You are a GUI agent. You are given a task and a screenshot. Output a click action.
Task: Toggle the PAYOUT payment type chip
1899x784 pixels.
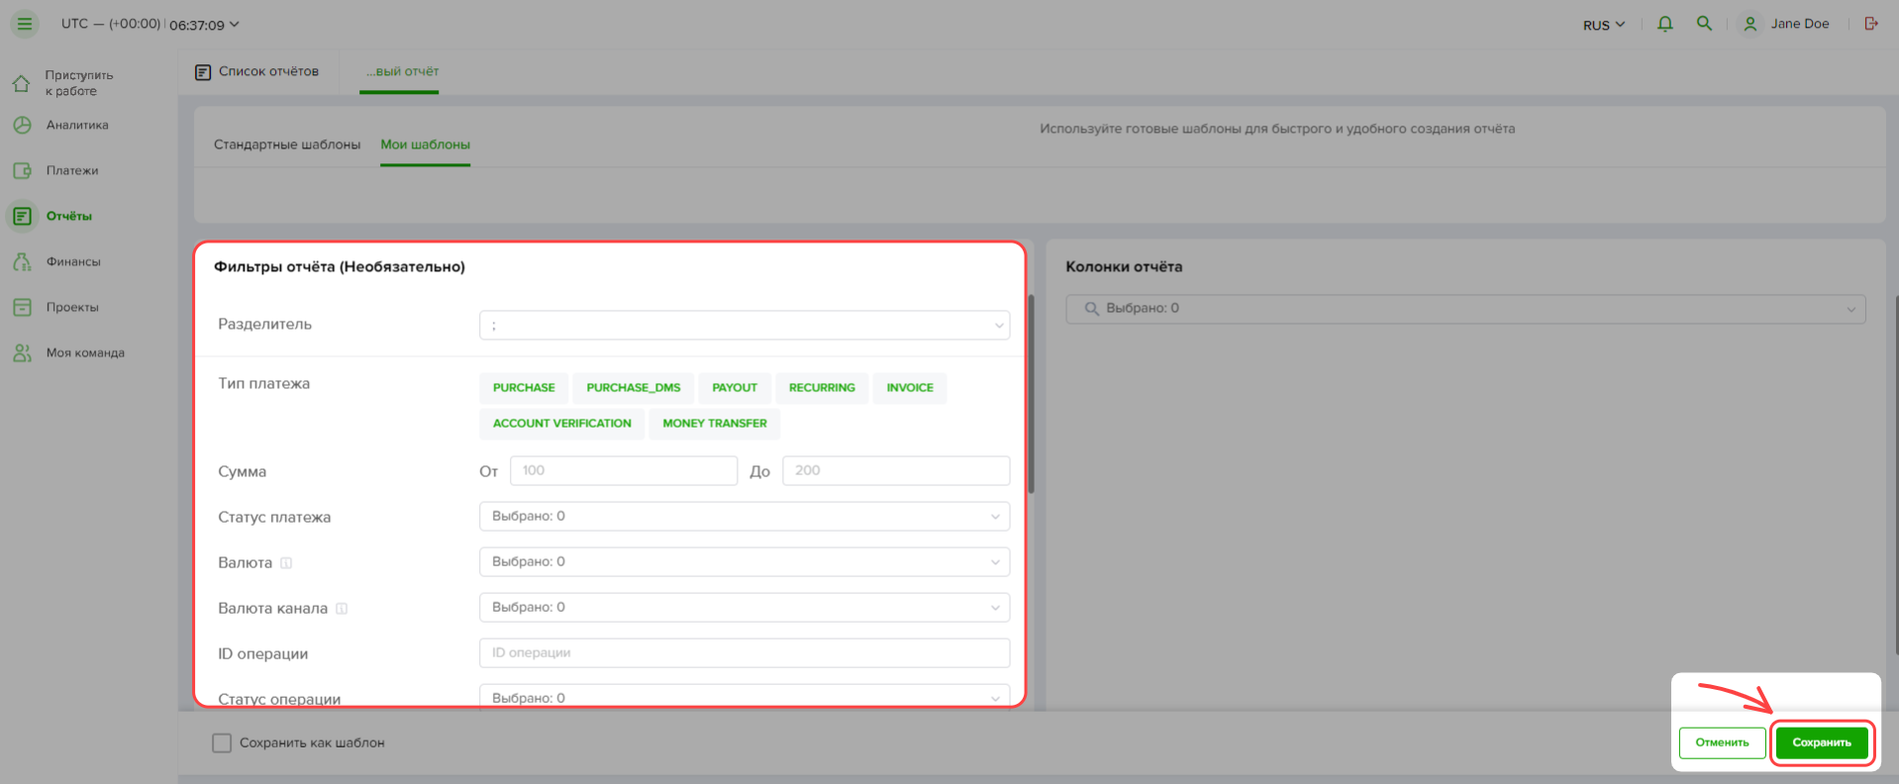click(735, 388)
